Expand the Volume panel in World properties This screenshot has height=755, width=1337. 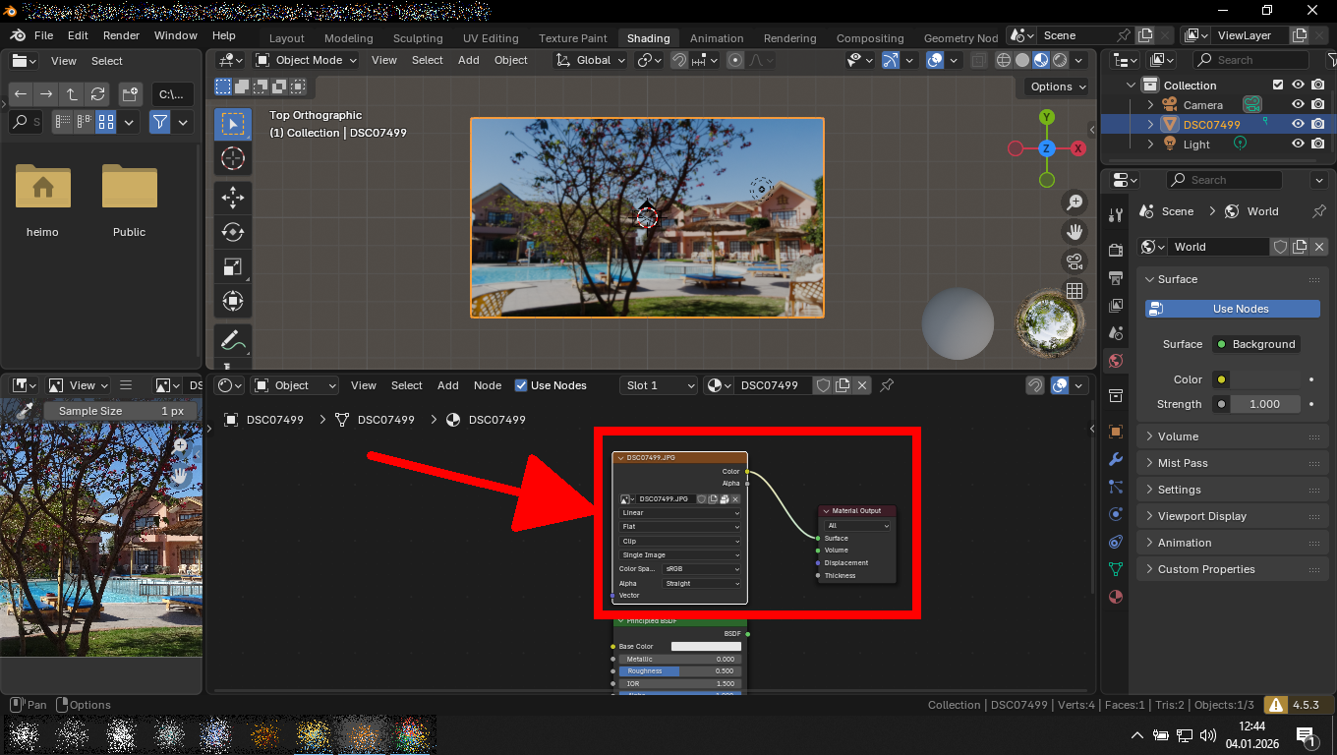tap(1178, 436)
